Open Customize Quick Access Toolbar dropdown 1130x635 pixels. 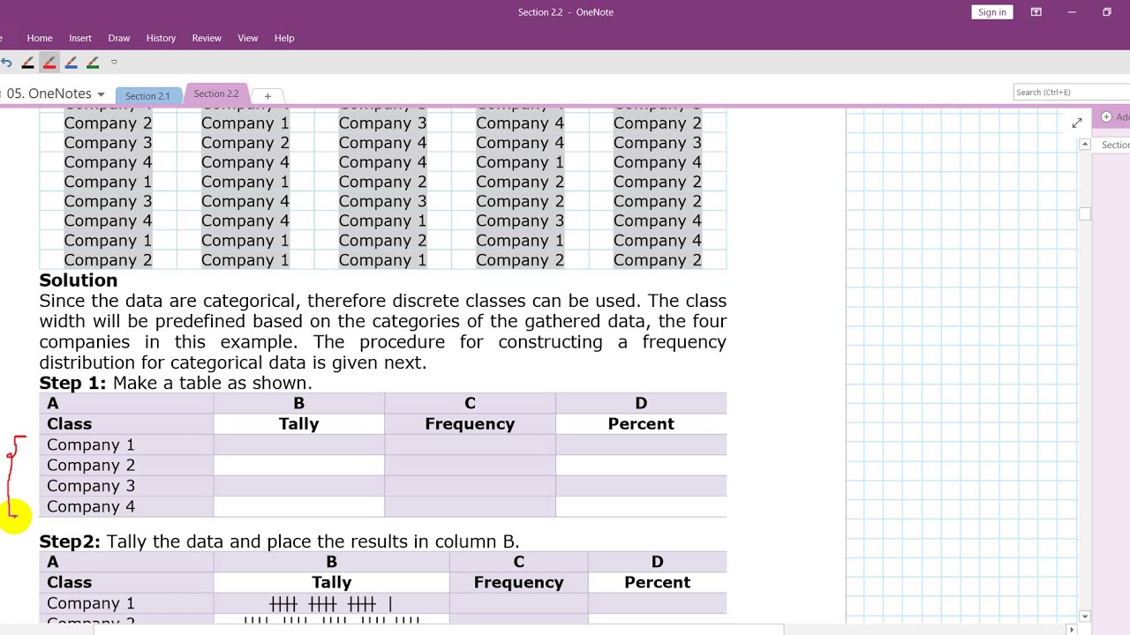pos(114,63)
